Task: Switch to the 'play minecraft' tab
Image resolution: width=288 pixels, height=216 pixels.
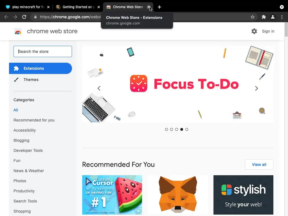Action: (x=28, y=7)
